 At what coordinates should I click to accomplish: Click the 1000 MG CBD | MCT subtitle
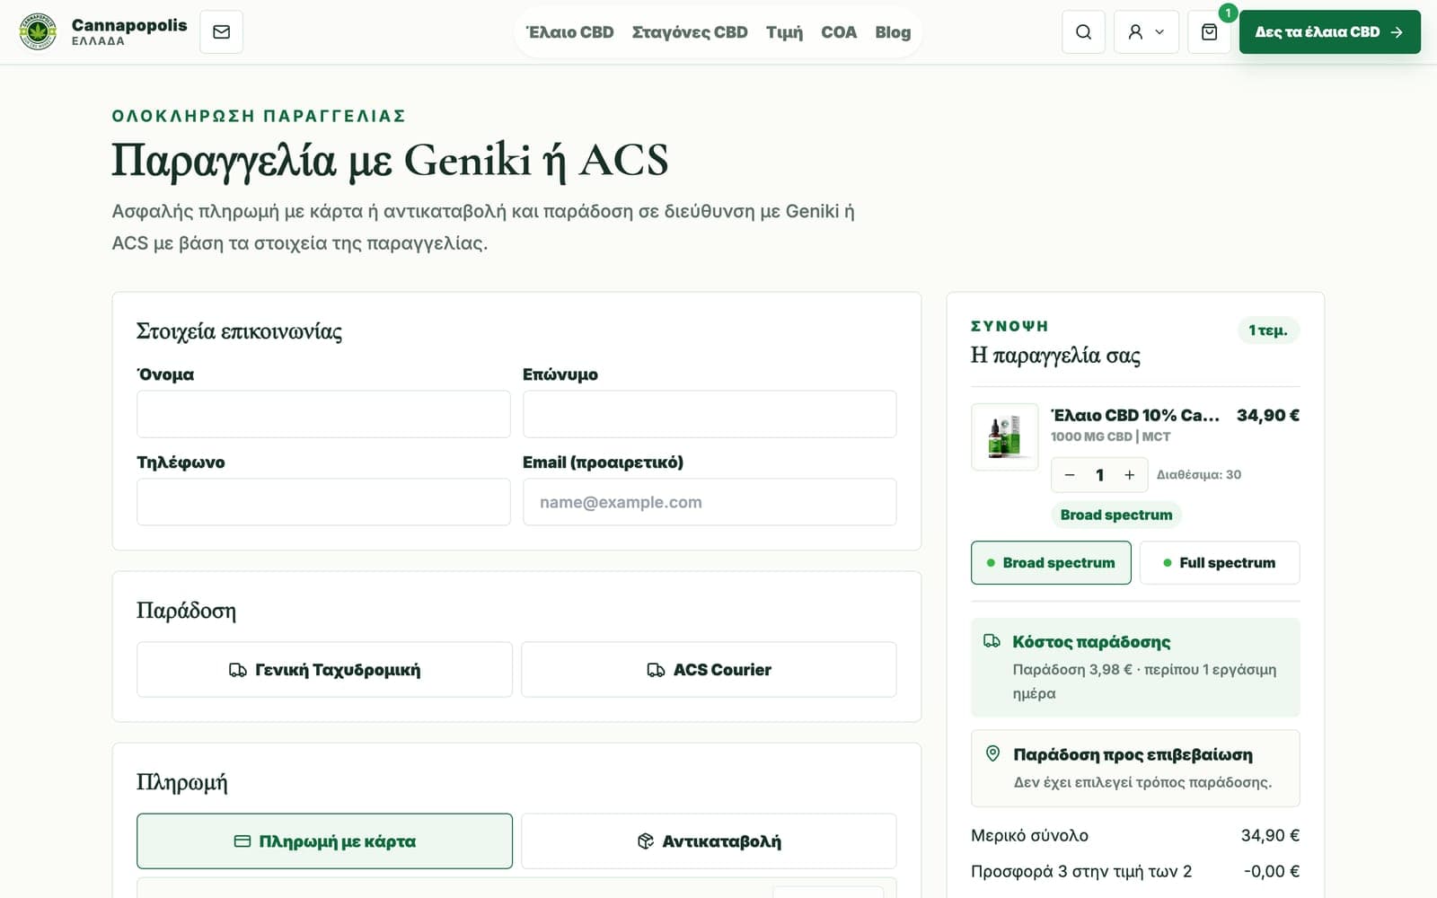(1111, 437)
